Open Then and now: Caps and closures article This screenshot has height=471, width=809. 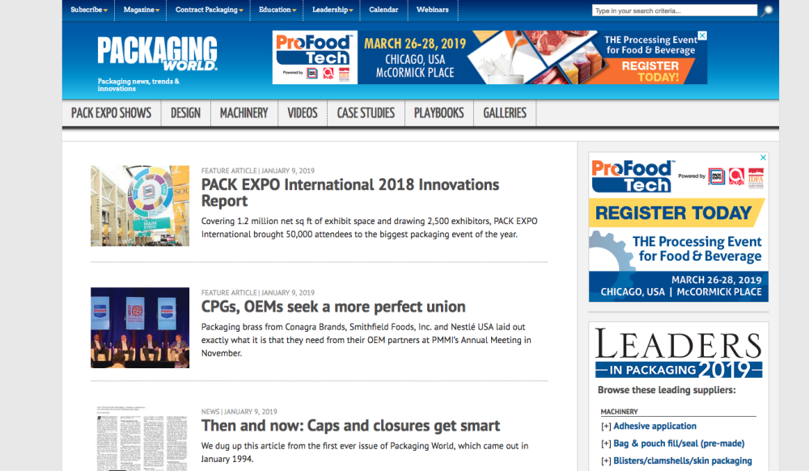[x=350, y=426]
